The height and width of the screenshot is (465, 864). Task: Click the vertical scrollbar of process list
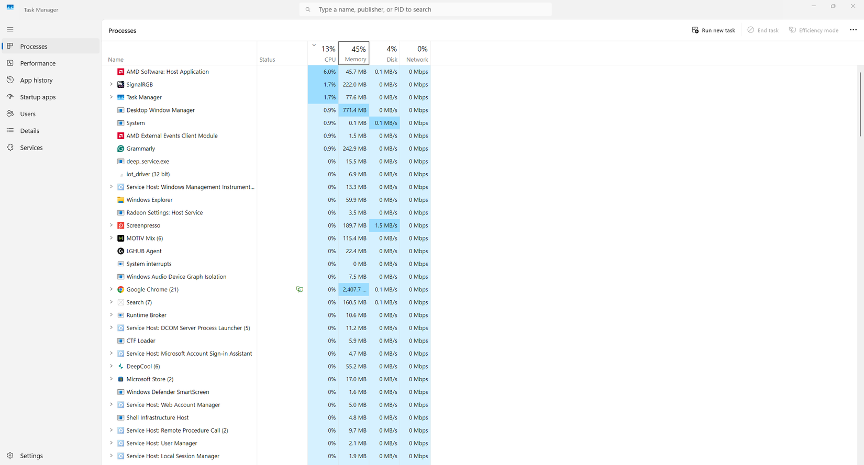(x=860, y=105)
